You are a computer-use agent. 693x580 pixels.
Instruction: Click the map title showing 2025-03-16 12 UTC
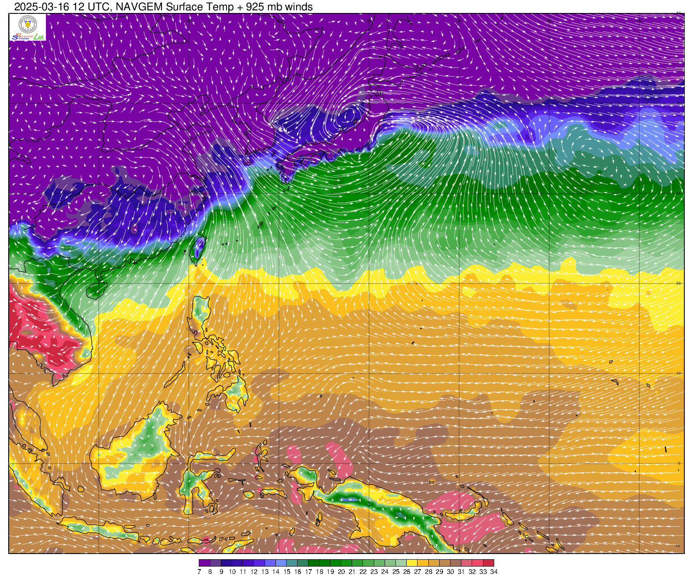[163, 7]
